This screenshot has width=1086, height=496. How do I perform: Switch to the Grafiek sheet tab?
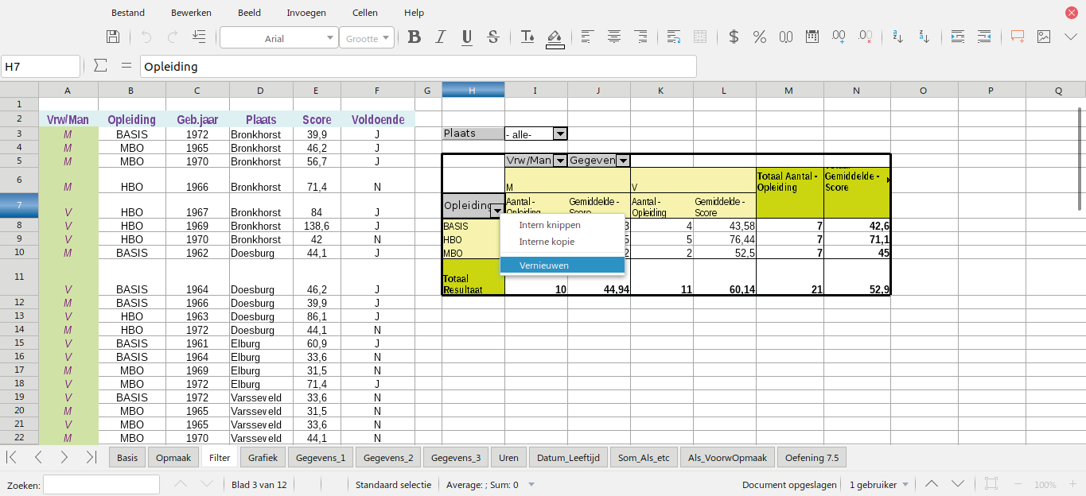point(263,458)
